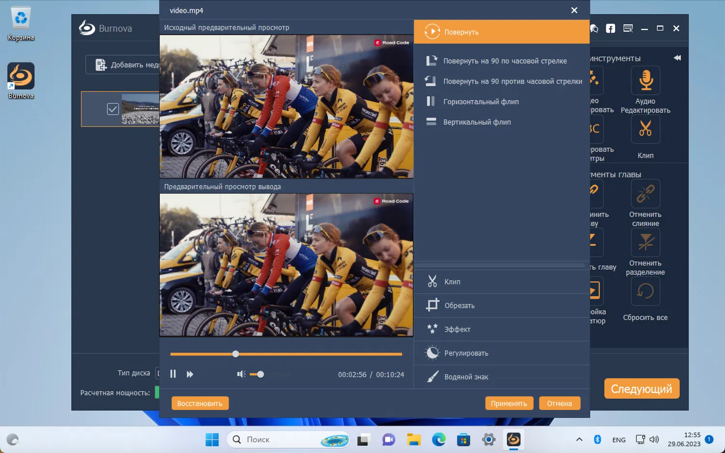Viewport: 725px width, 453px height.
Task: Click the orange Следующий button
Action: 642,389
